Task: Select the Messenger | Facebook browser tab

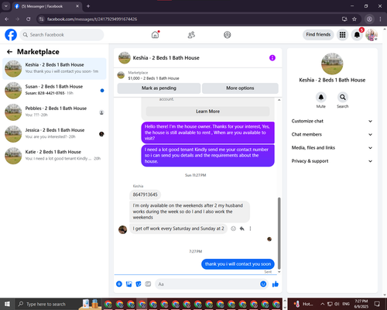Action: pyautogui.click(x=47, y=6)
